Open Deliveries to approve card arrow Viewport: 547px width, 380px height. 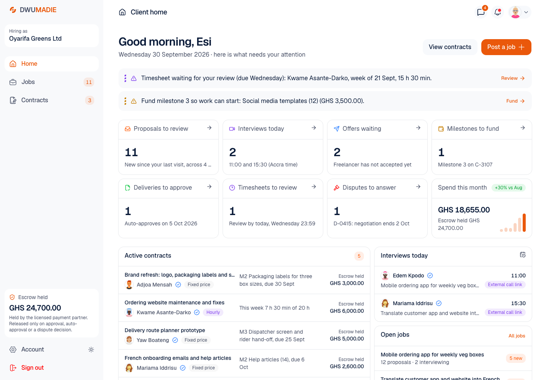(209, 187)
